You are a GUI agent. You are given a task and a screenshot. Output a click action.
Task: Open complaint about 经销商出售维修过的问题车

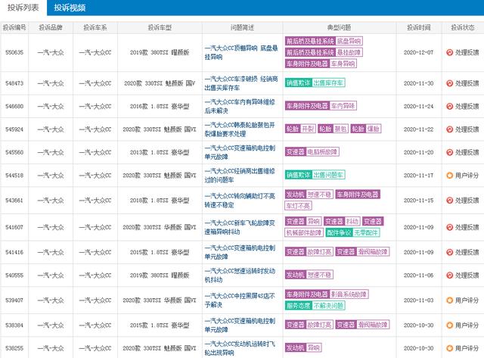[240, 176]
